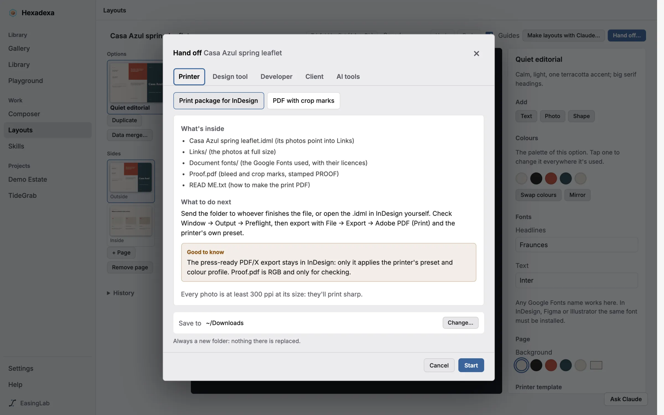Click the Hexadexa logo icon
The image size is (664, 415).
tap(13, 13)
